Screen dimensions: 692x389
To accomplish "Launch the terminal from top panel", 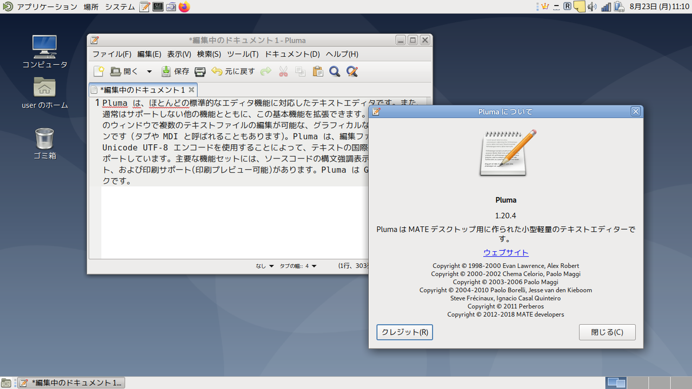I will [158, 7].
